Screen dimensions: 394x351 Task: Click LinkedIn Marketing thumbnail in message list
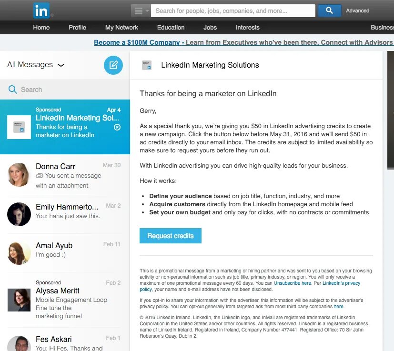pyautogui.click(x=19, y=127)
